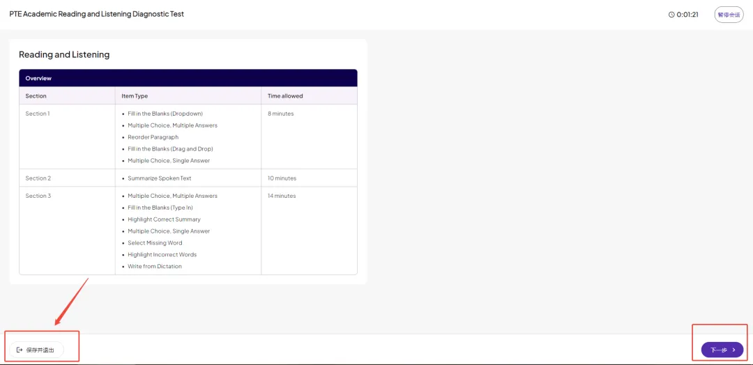Click Fill in the Blanks (Type In)

[160, 208]
